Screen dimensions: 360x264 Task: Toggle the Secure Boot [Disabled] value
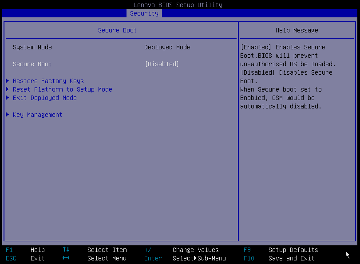[x=162, y=64]
